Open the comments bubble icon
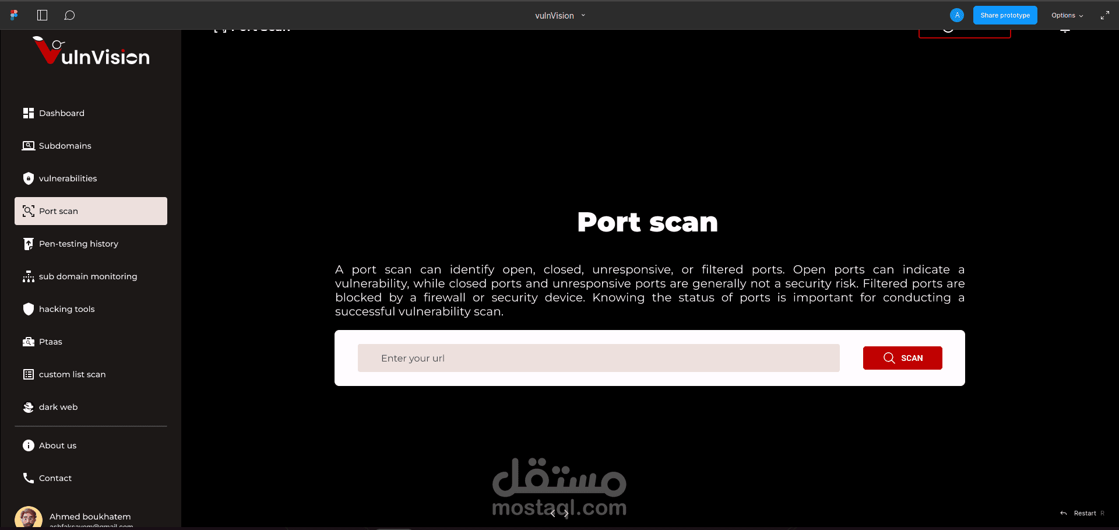Viewport: 1119px width, 530px height. click(x=69, y=15)
